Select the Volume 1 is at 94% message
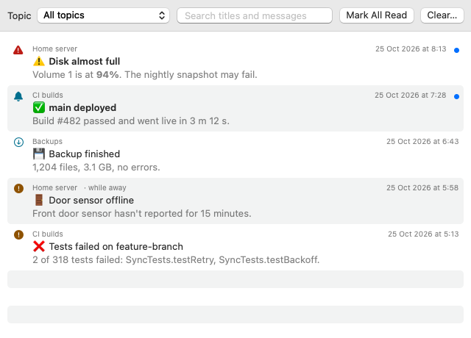471x338 pixels. pyautogui.click(x=145, y=75)
